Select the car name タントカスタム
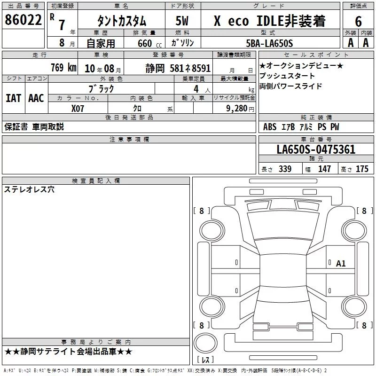Viewport: 376px width, 376px height. click(x=122, y=21)
